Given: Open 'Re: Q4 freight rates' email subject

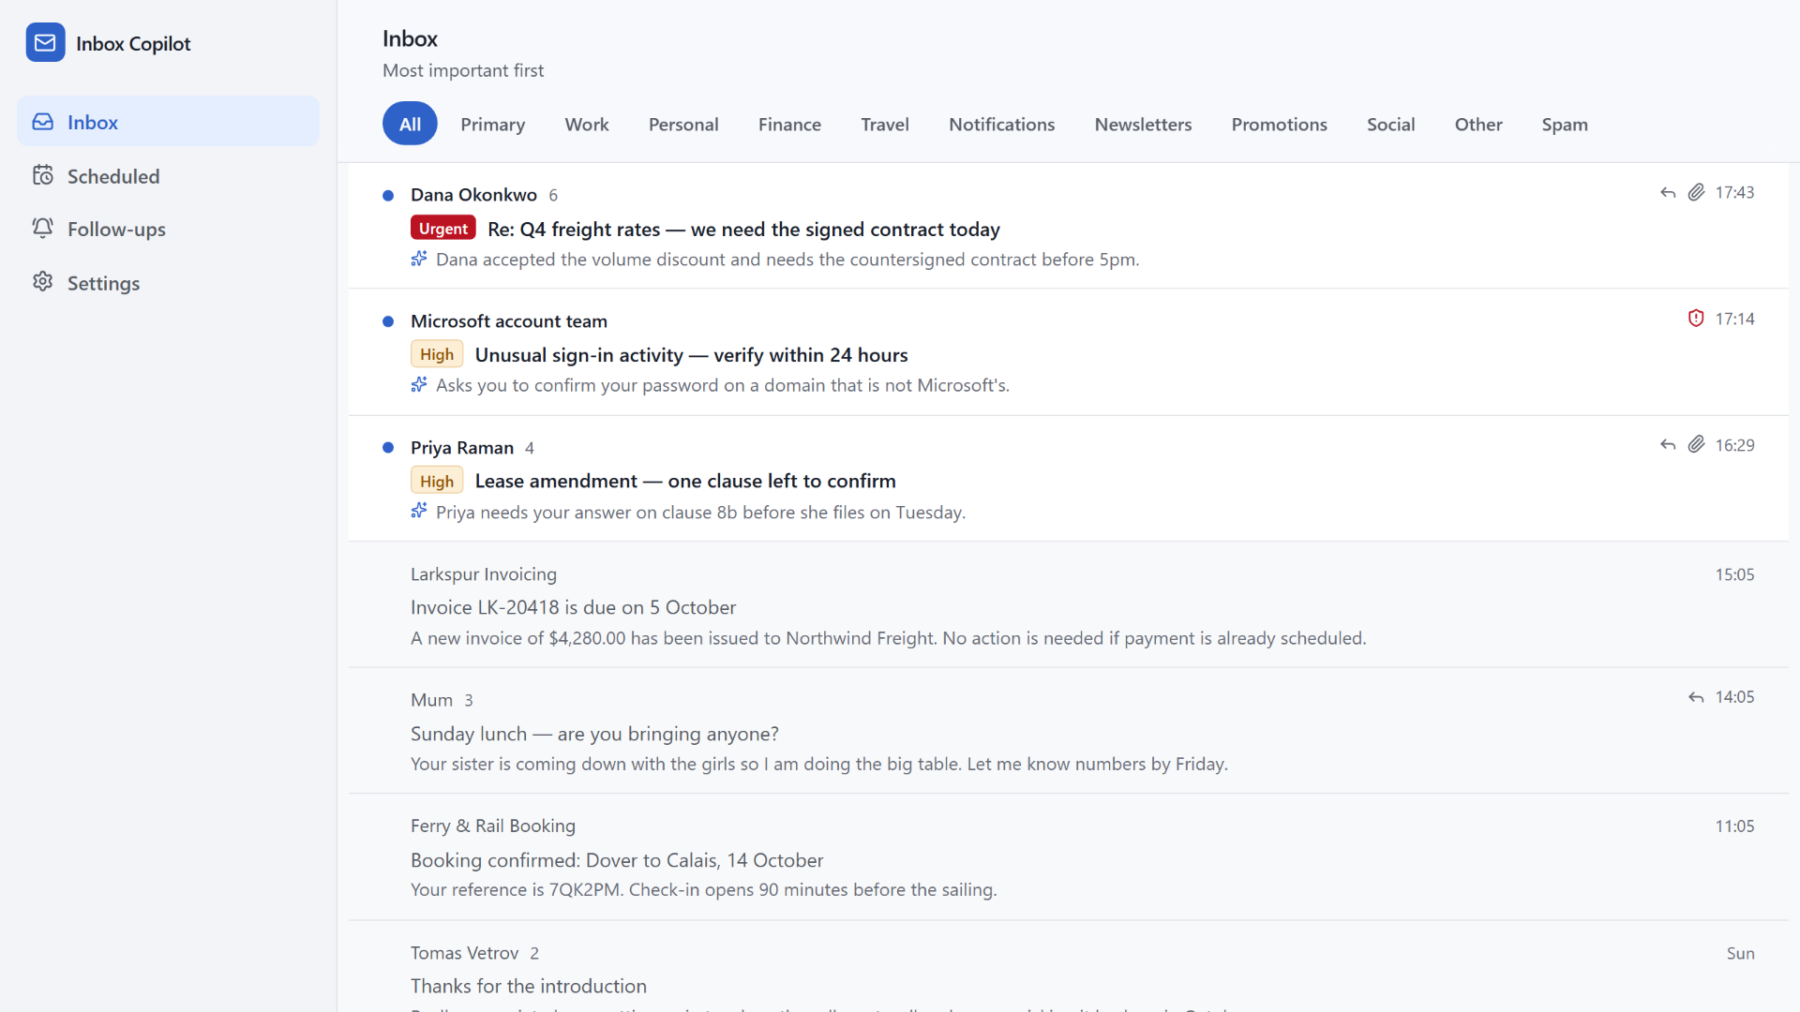Looking at the screenshot, I should pos(743,230).
